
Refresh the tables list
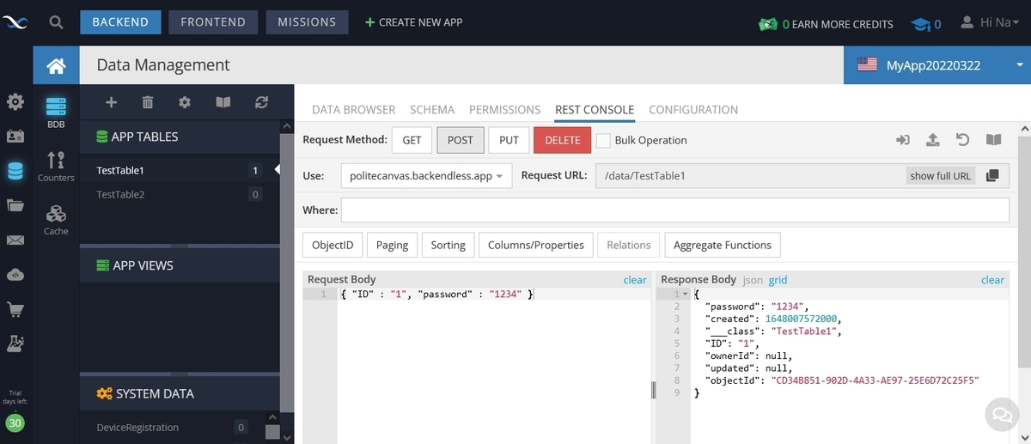pos(262,102)
